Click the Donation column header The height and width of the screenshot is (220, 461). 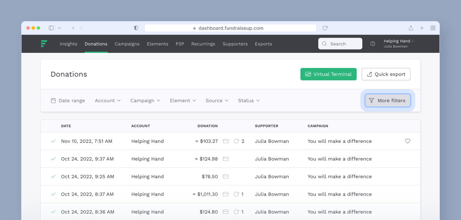208,126
